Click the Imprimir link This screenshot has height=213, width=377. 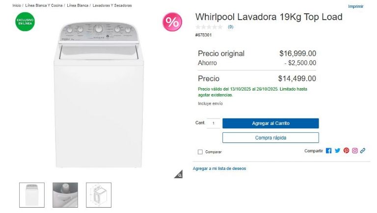pyautogui.click(x=356, y=6)
